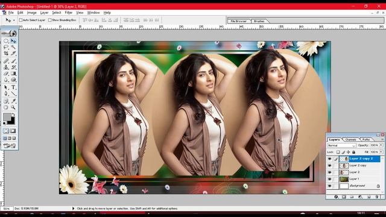Toggle lock position in Layers panel
This screenshot has width=386, height=217.
tap(349, 152)
